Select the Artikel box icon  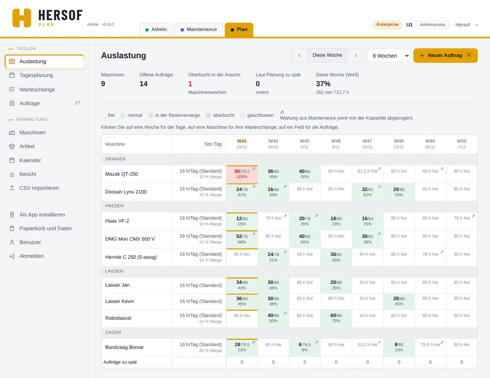pyautogui.click(x=12, y=146)
